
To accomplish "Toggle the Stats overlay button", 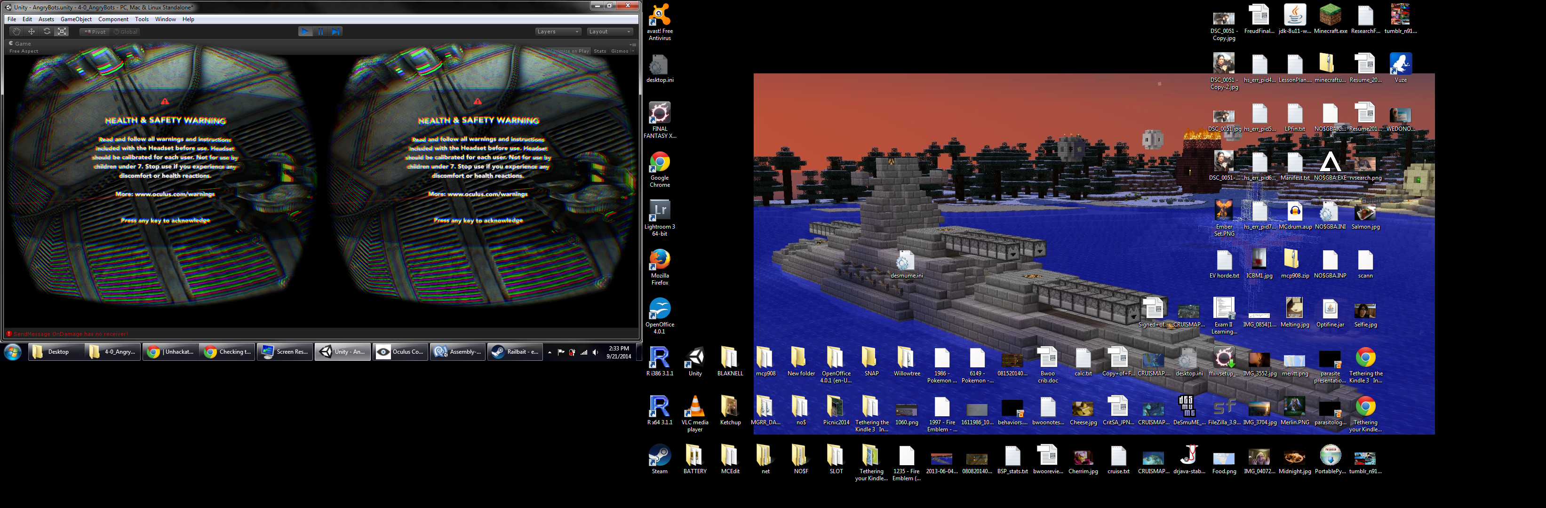I will click(x=599, y=51).
